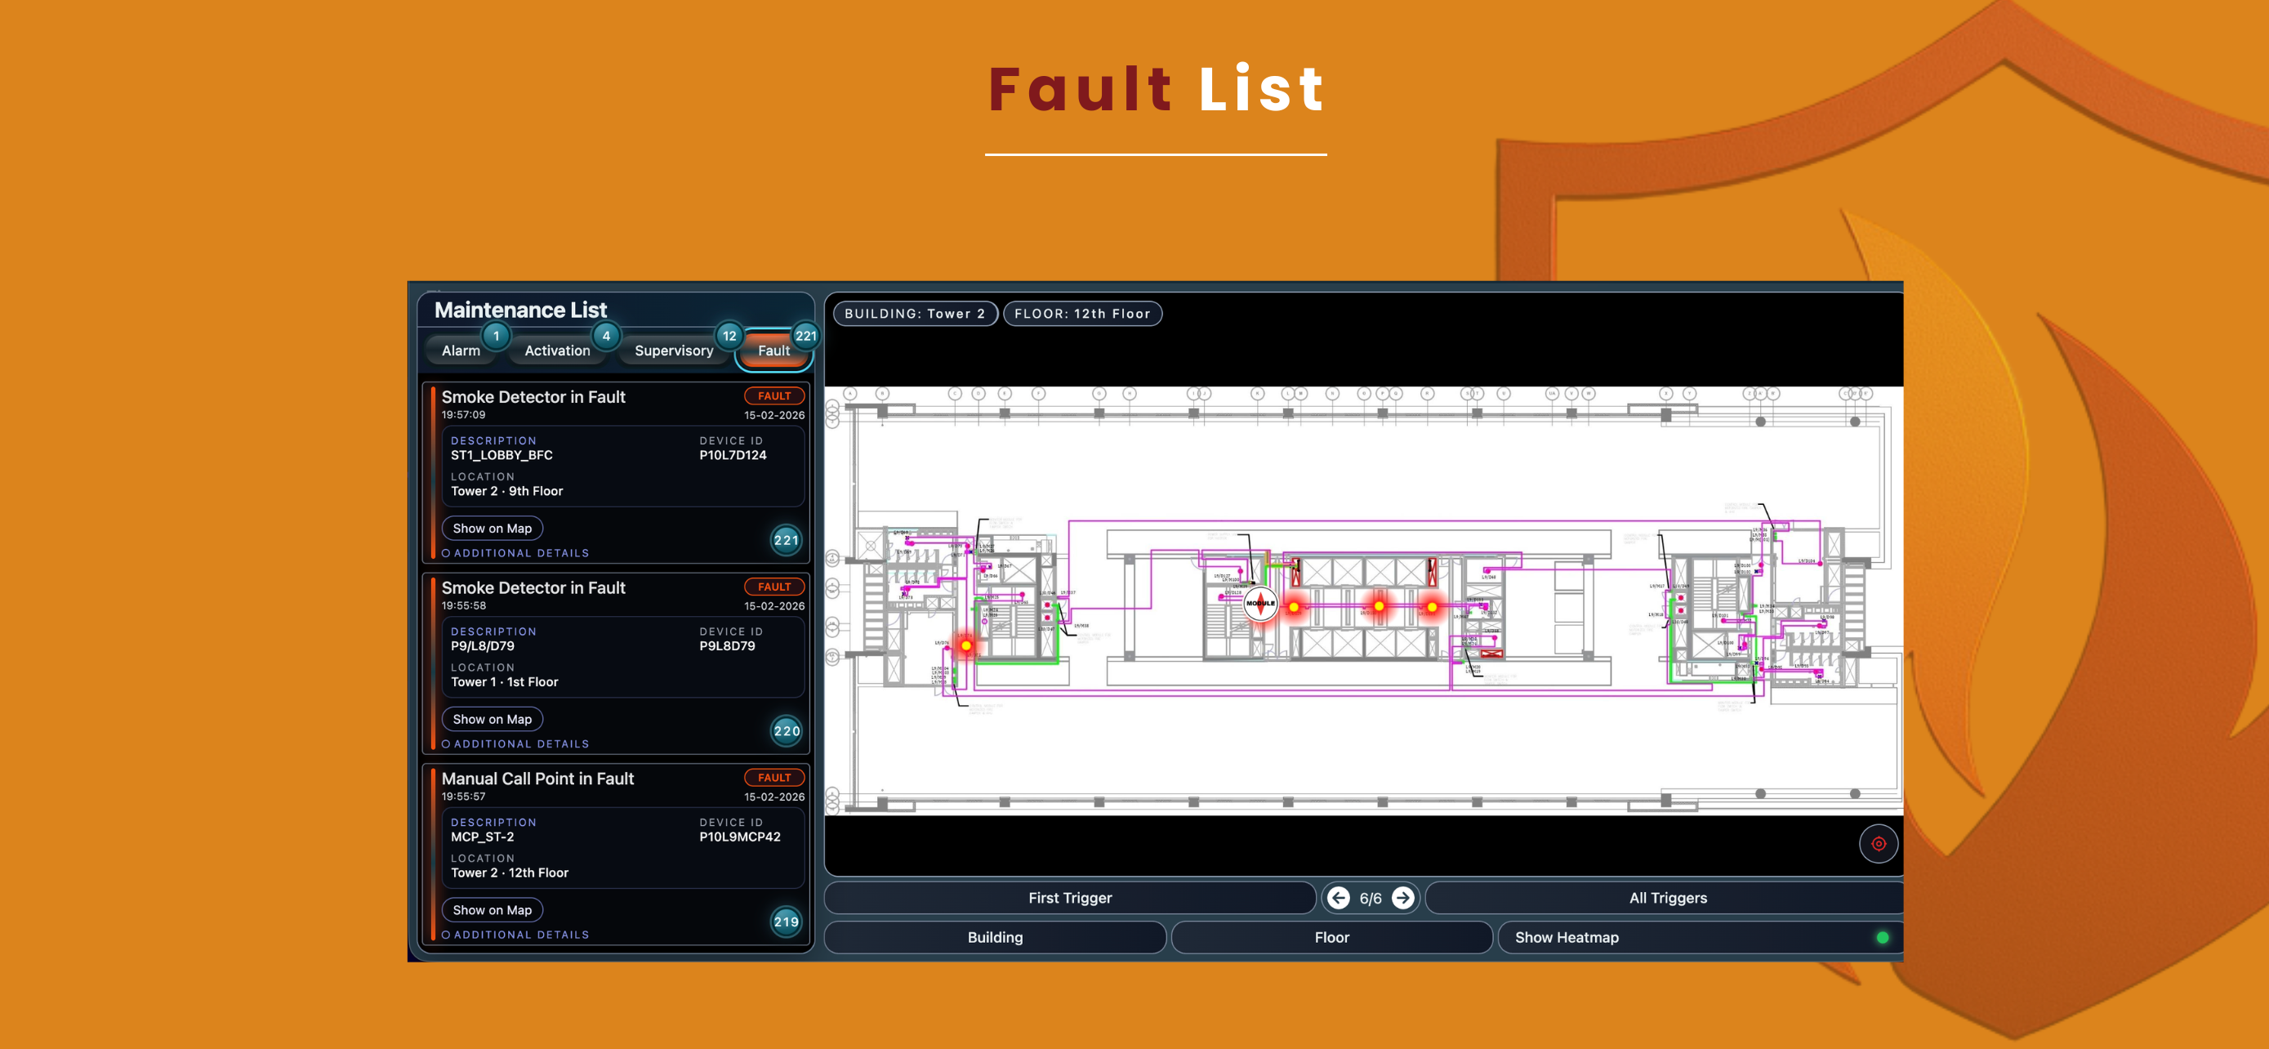The image size is (2269, 1049).
Task: Click the recenter map target icon
Action: click(x=1878, y=844)
